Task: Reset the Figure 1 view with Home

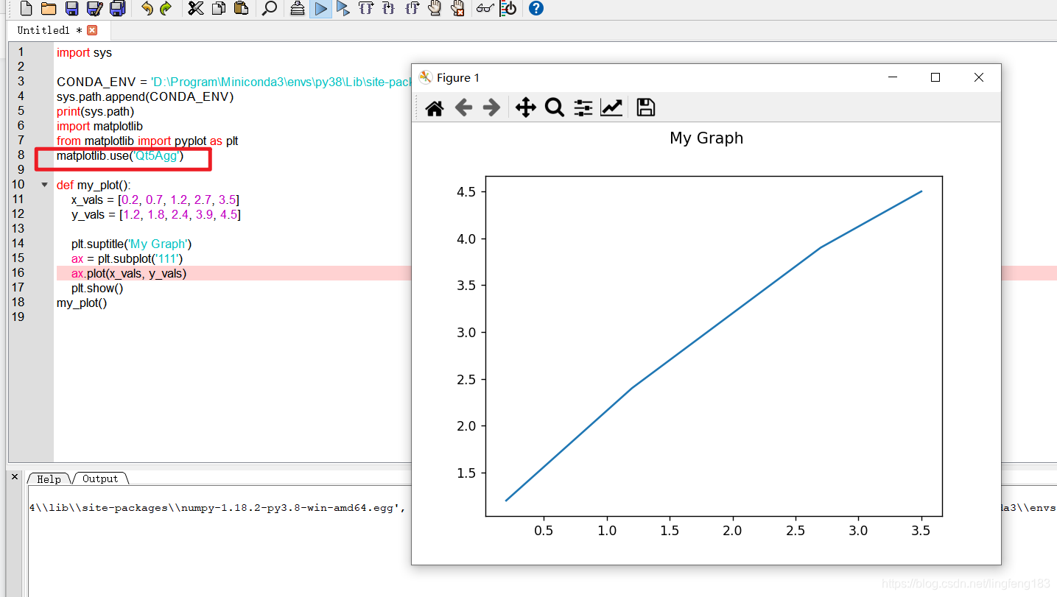Action: tap(435, 108)
